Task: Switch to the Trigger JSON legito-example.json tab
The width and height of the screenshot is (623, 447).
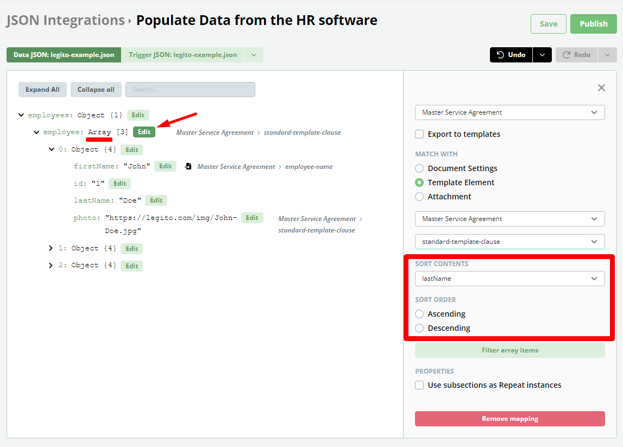Action: coord(183,55)
